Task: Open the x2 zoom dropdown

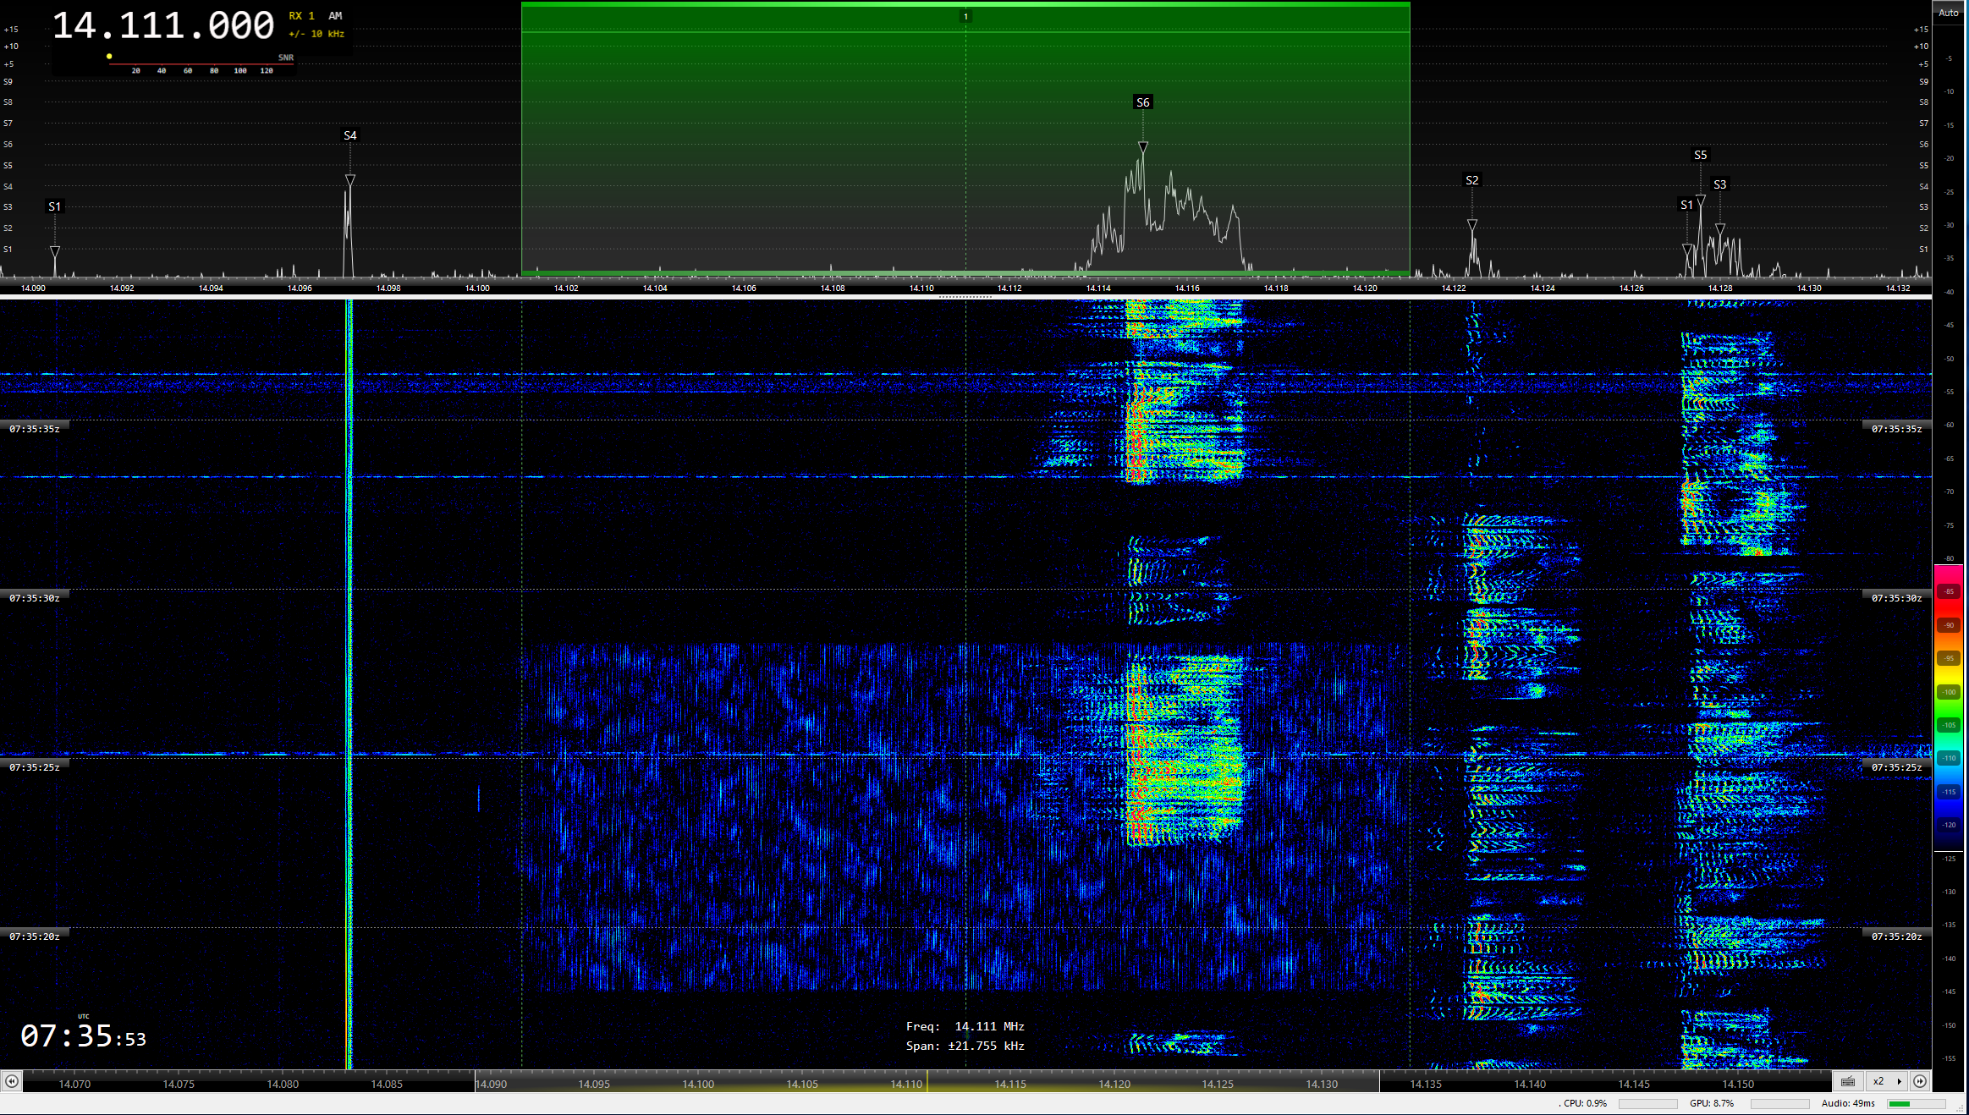Action: point(1878,1081)
